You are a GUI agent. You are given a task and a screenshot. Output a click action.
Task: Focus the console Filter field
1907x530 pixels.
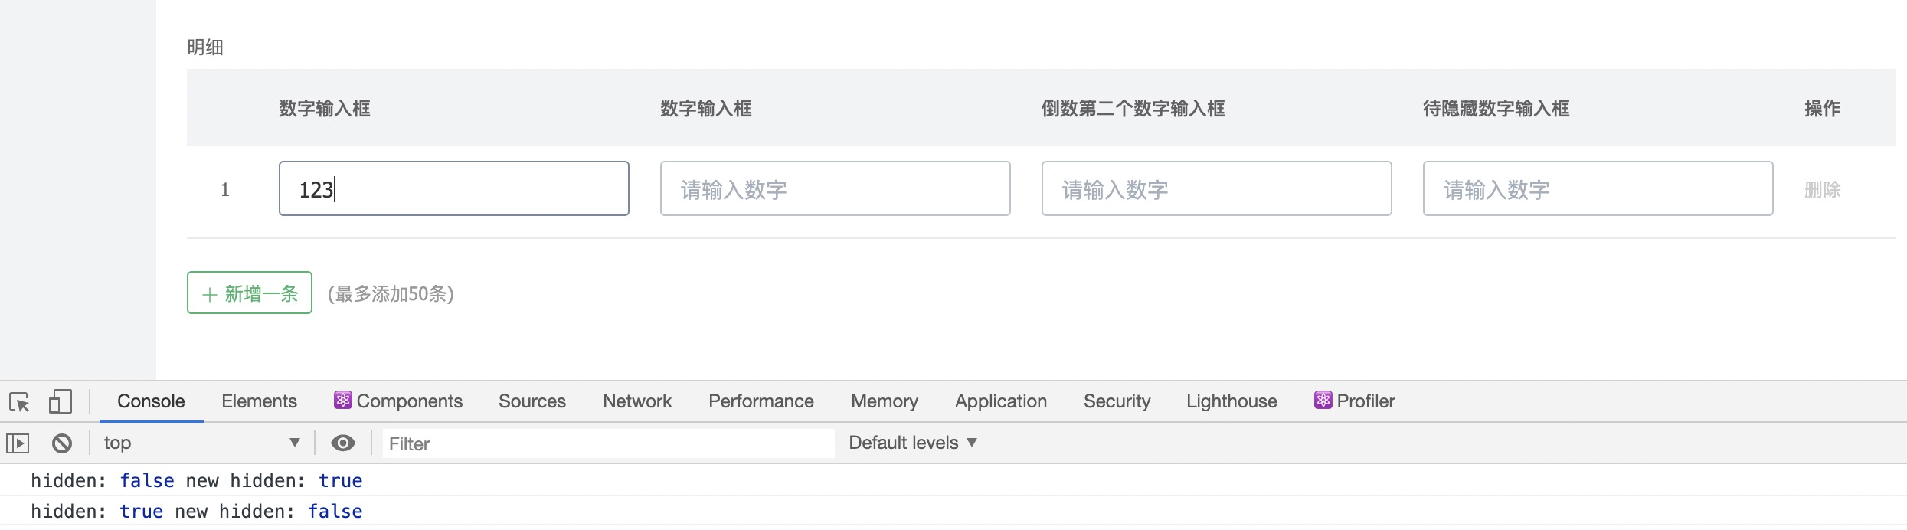coord(608,443)
